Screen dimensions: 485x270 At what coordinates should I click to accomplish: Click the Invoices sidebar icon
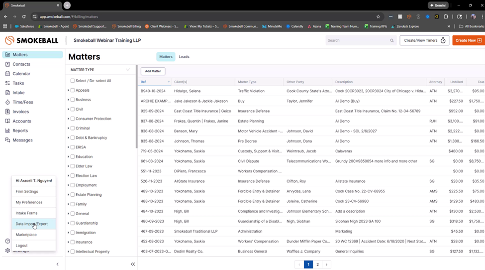pos(7,112)
